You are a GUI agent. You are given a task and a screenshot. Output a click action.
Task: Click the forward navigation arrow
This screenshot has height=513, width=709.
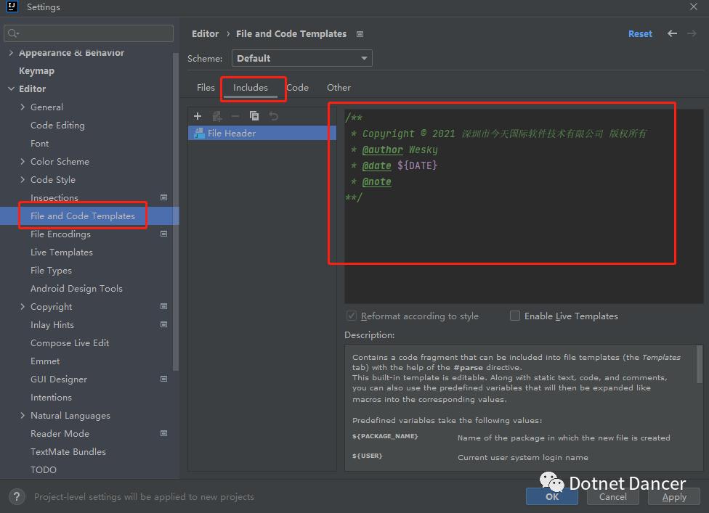coord(692,33)
